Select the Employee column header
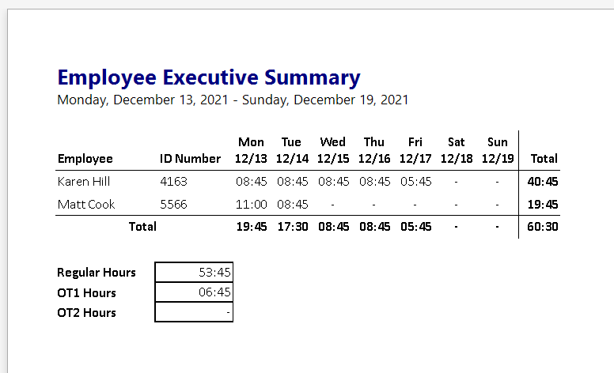The height and width of the screenshot is (373, 614). 85,158
